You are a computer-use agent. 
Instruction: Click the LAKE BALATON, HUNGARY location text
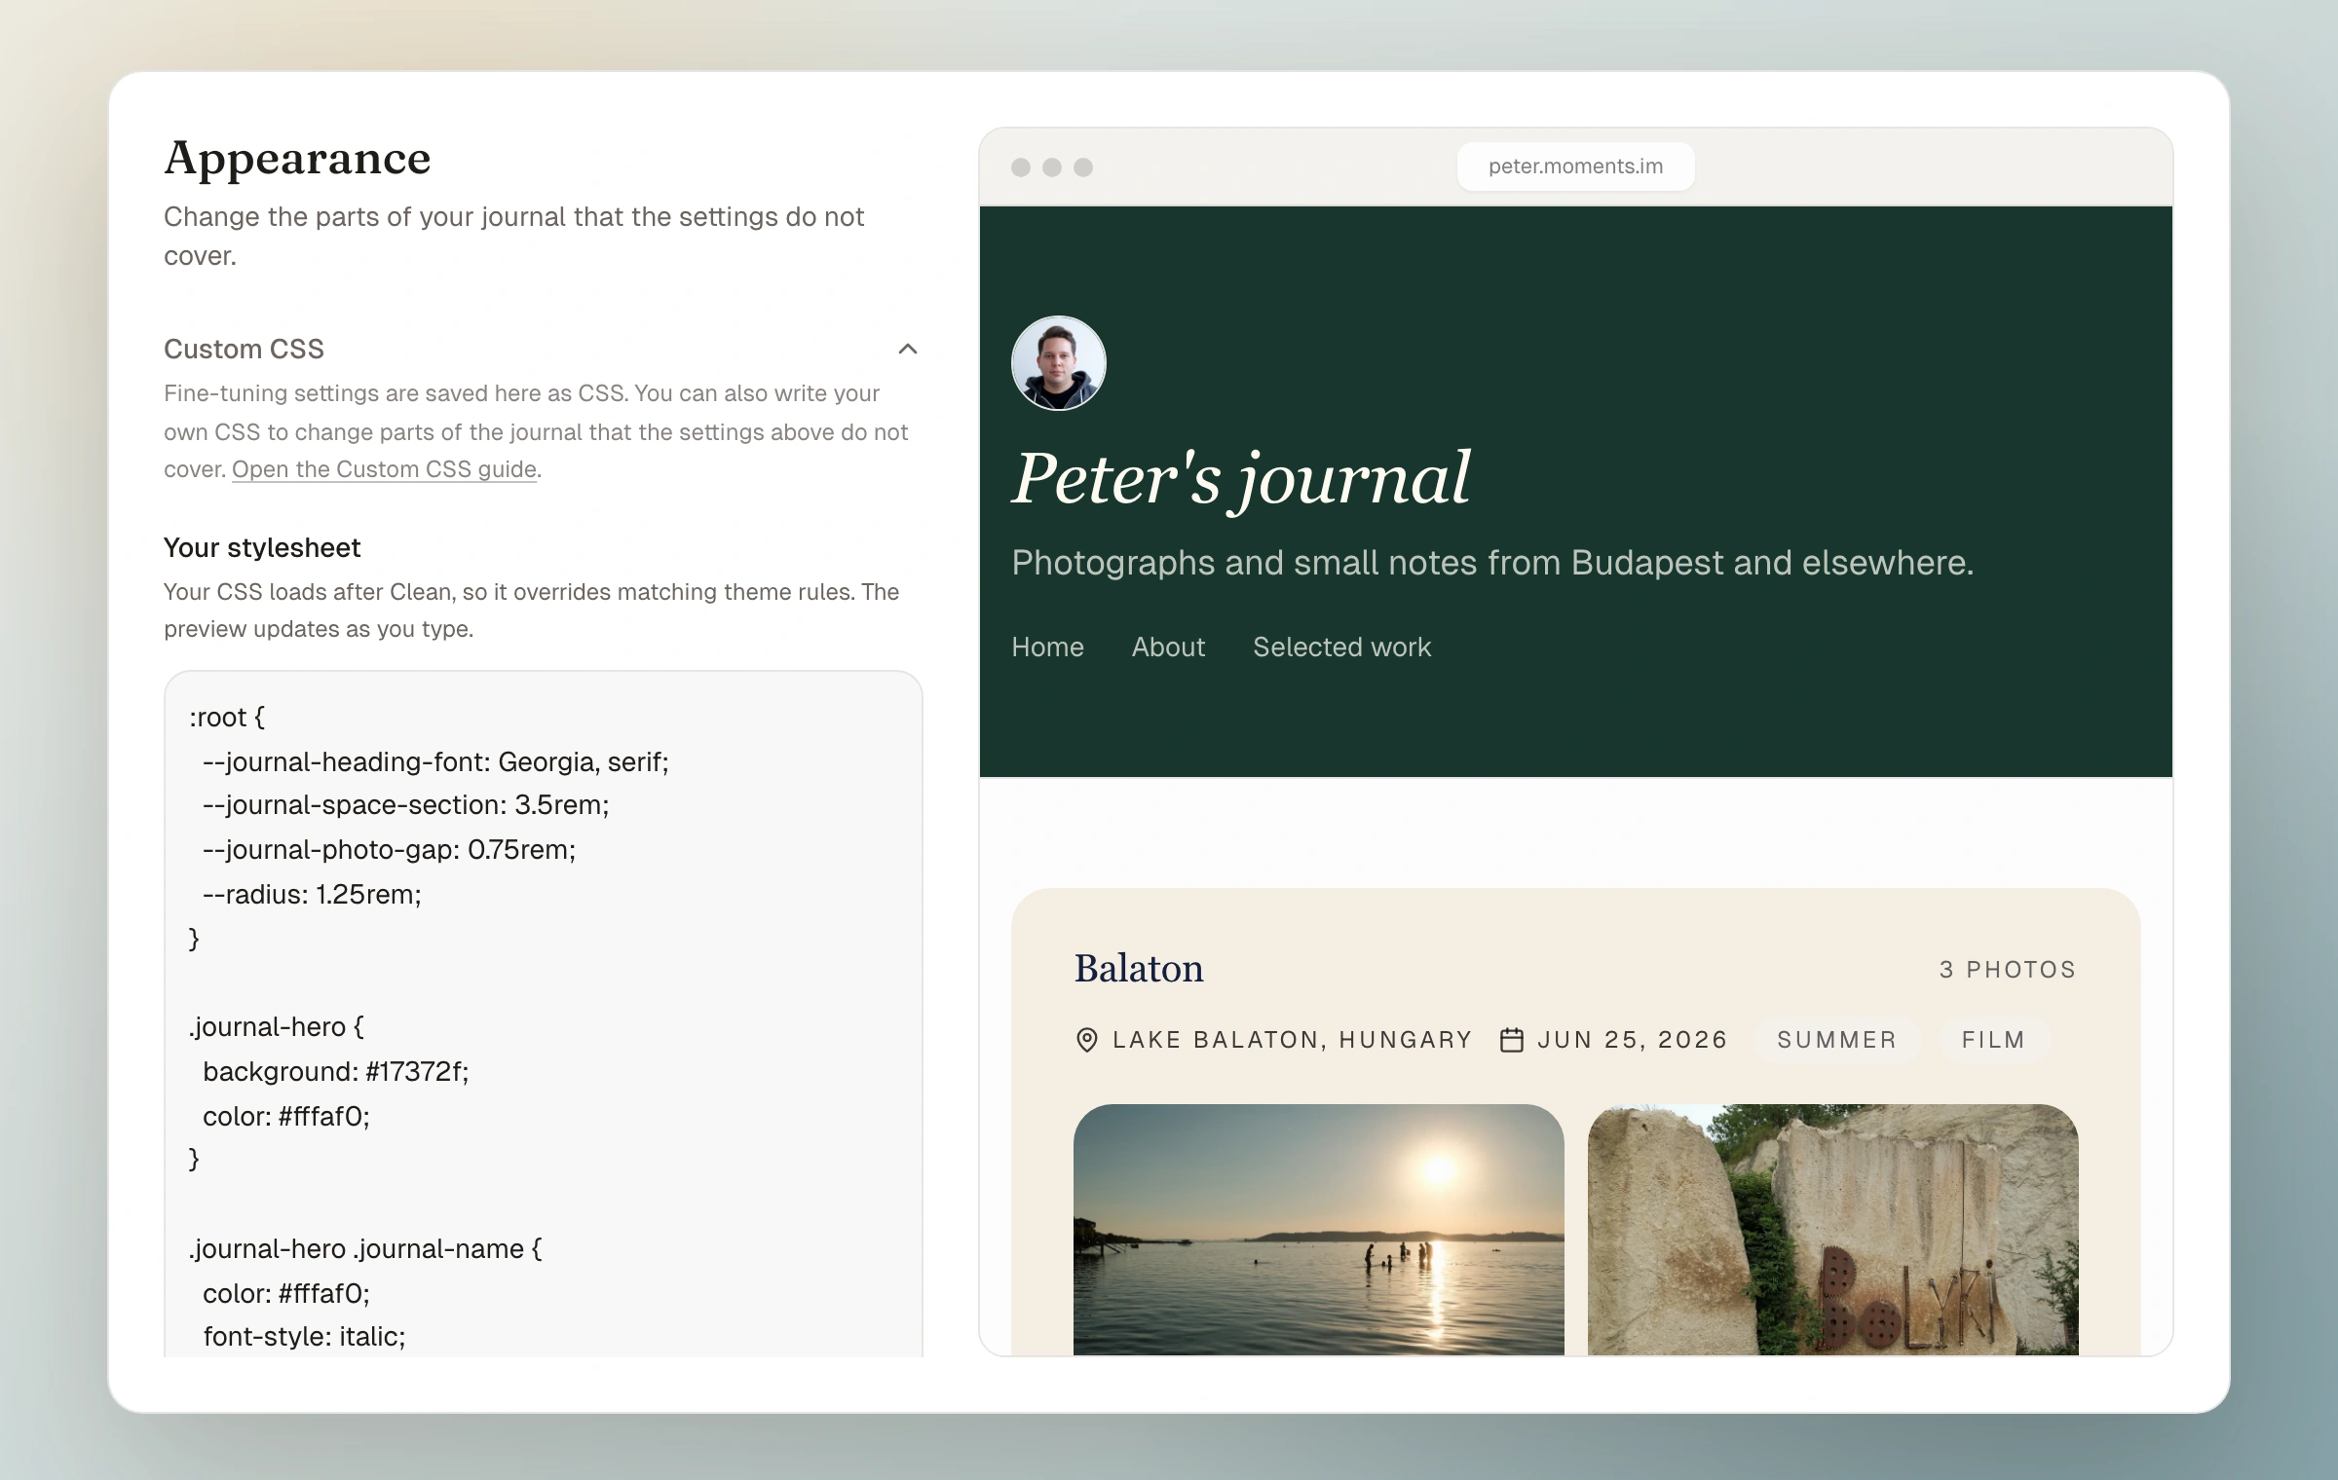point(1292,1040)
